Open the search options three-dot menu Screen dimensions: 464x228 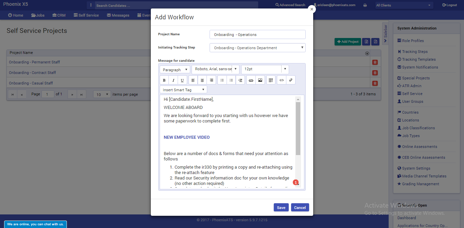coord(91,5)
